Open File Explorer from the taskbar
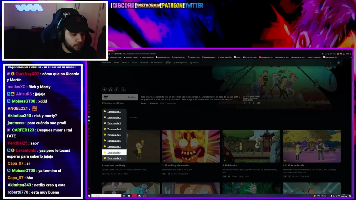The image size is (356, 200). 129,196
